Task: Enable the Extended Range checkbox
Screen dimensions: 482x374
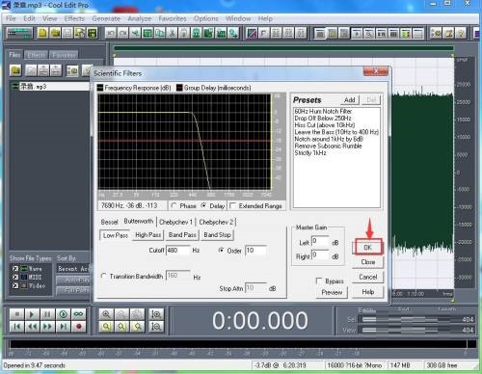Action: point(233,205)
